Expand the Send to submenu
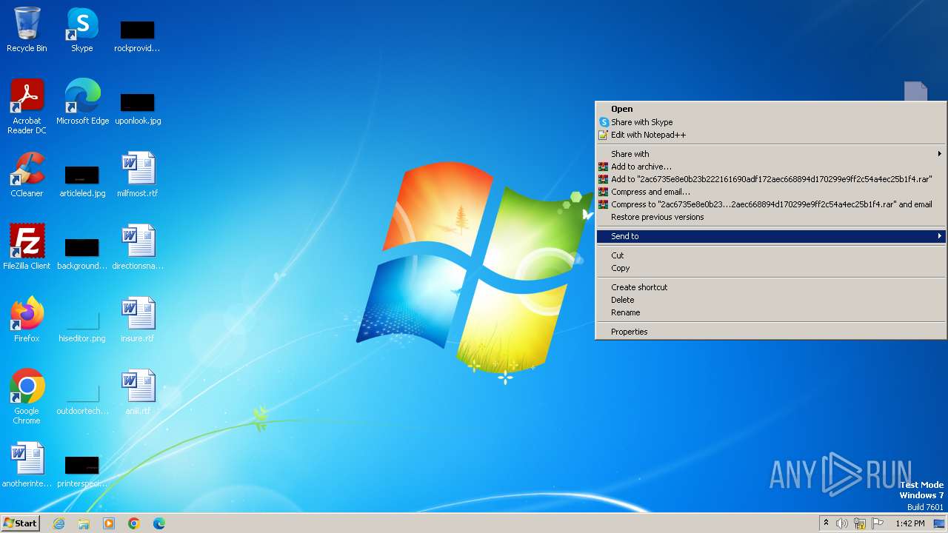The height and width of the screenshot is (533, 948). 771,236
